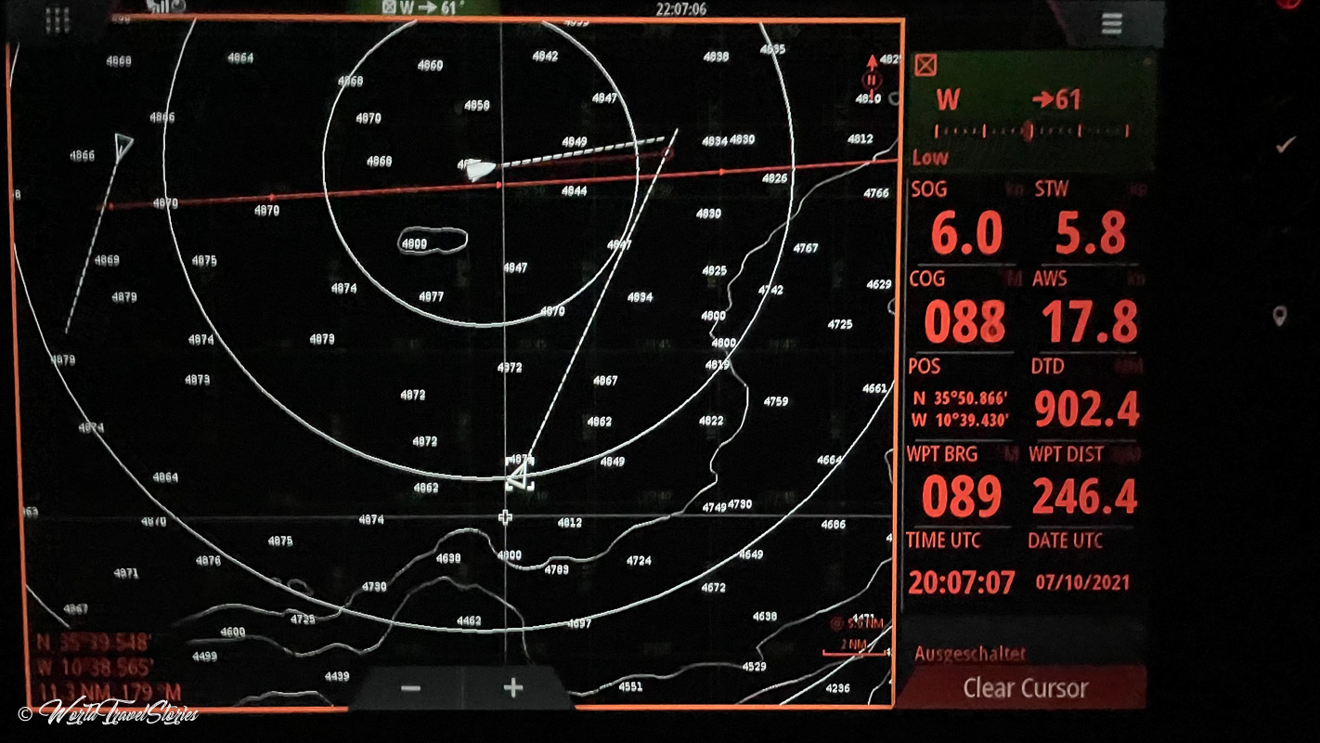
Task: Open the home grid menu icon
Action: (58, 20)
